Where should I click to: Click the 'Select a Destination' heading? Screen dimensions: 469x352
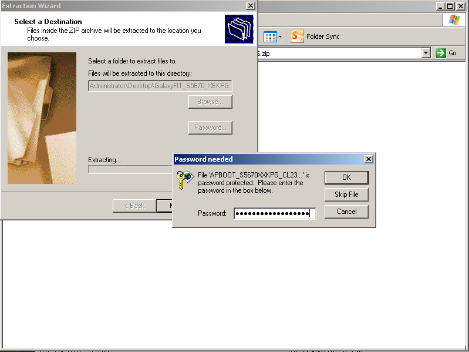click(x=48, y=22)
